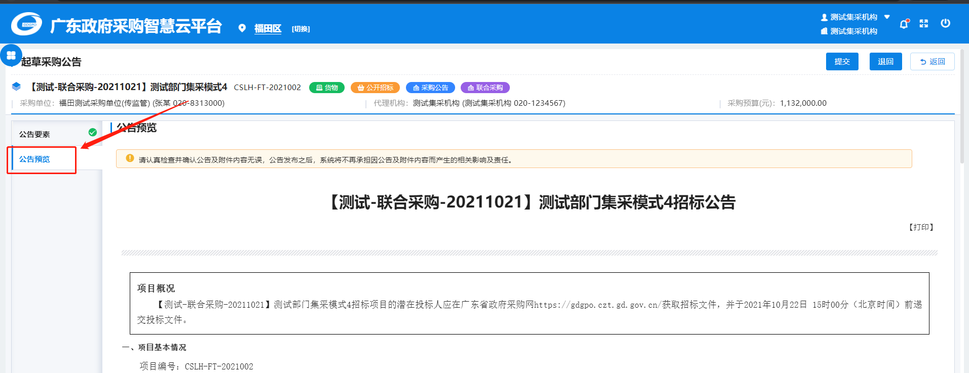The height and width of the screenshot is (373, 969).
Task: Select the 公告预览 side tab
Action: tap(34, 159)
